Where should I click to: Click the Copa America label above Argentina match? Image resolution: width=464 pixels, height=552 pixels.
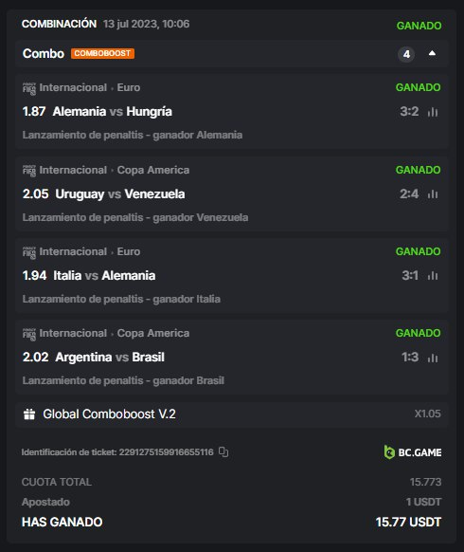(x=152, y=333)
